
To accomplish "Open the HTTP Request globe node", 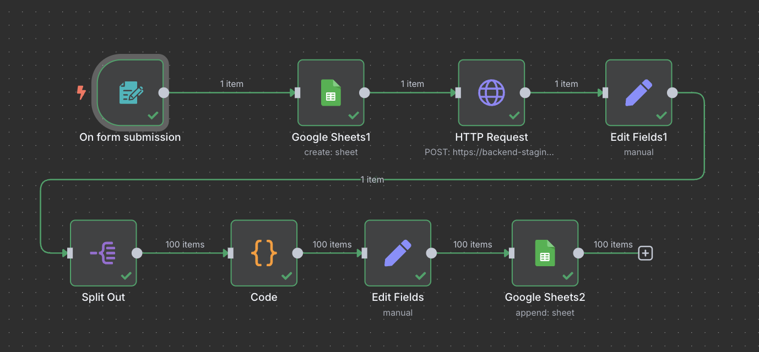I will 491,93.
